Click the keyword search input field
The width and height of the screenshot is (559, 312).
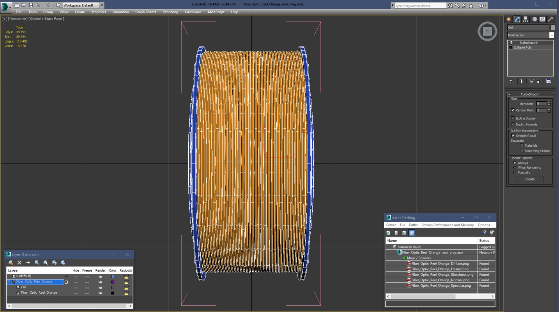(420, 6)
